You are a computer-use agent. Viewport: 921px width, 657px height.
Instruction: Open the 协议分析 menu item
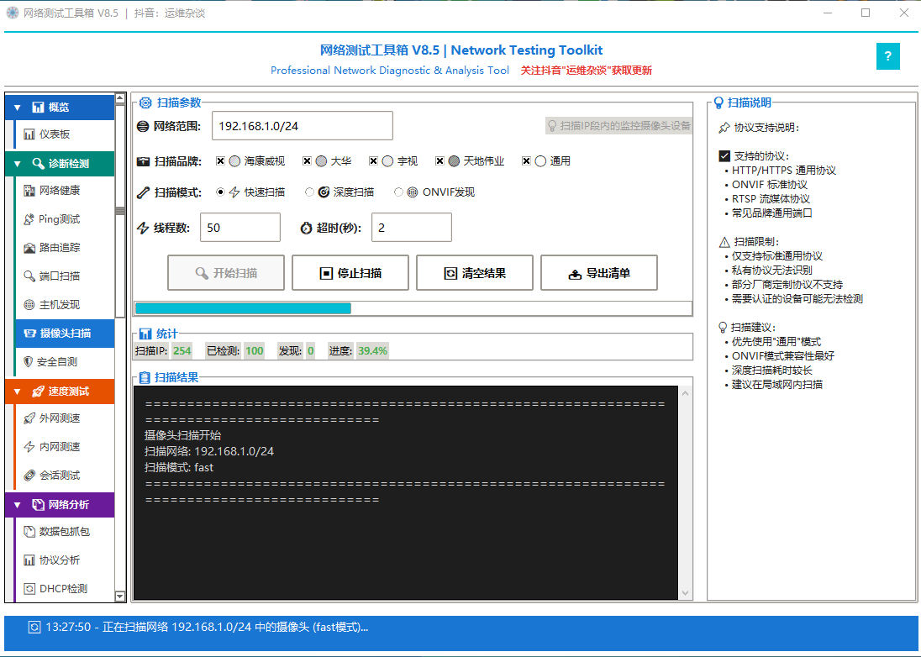point(64,560)
